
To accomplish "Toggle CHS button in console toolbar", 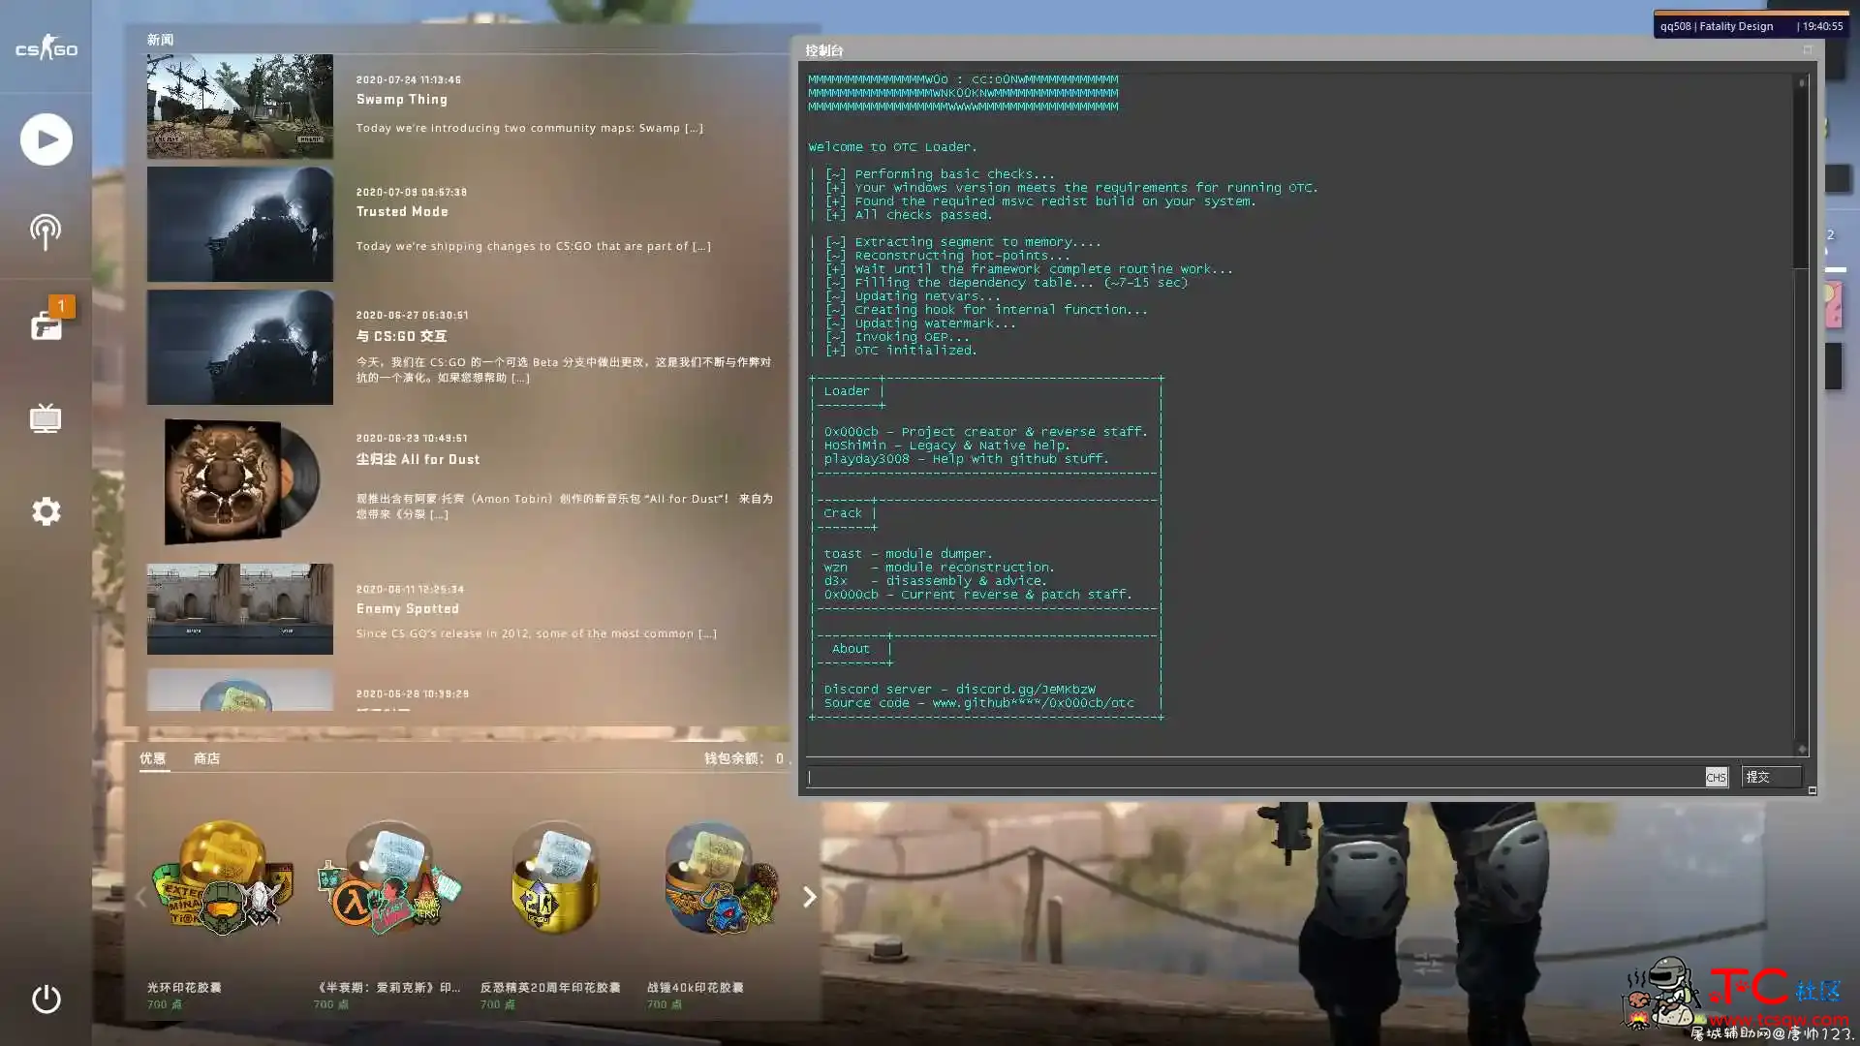I will coord(1717,775).
